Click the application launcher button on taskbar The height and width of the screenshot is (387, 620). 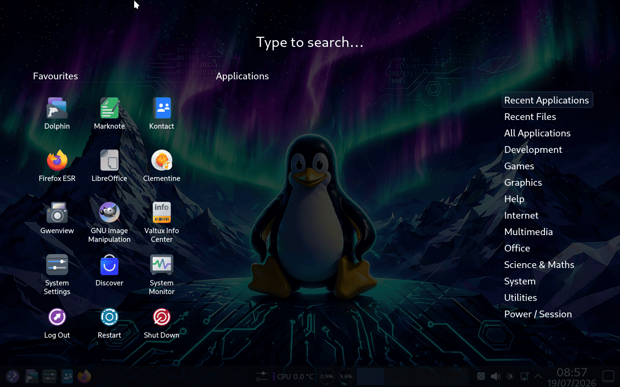[x=13, y=376]
